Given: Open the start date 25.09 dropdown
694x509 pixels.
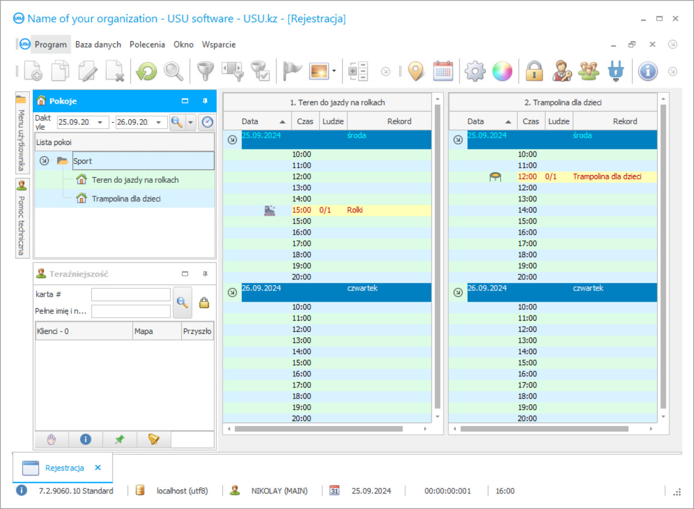Looking at the screenshot, I should [x=100, y=122].
